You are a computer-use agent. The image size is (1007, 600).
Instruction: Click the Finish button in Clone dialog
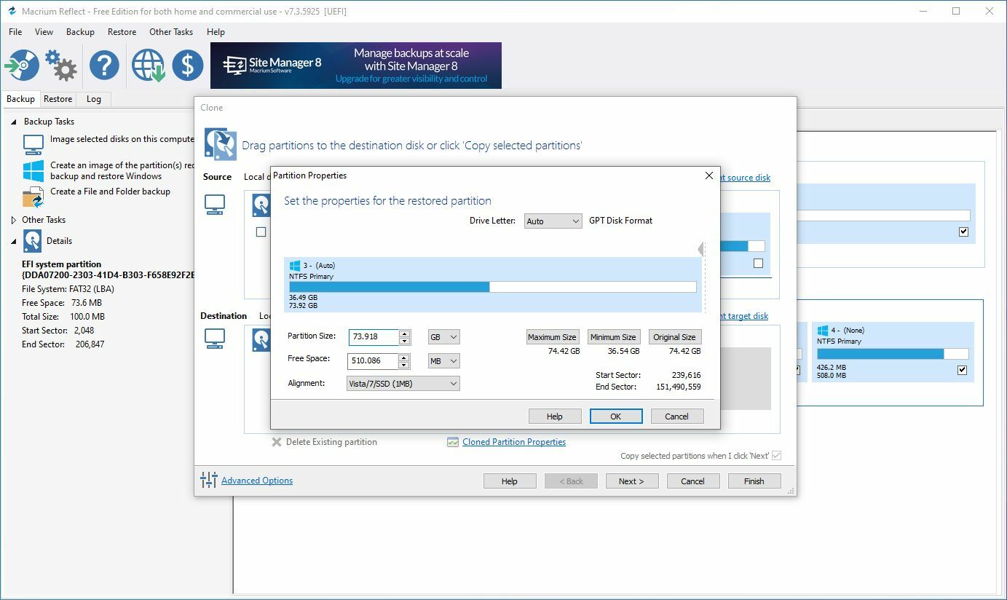point(754,481)
